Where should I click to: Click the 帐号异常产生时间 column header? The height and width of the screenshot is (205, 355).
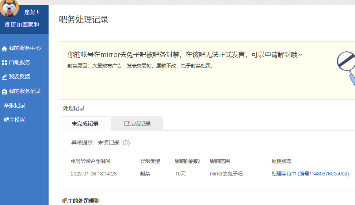(x=91, y=161)
